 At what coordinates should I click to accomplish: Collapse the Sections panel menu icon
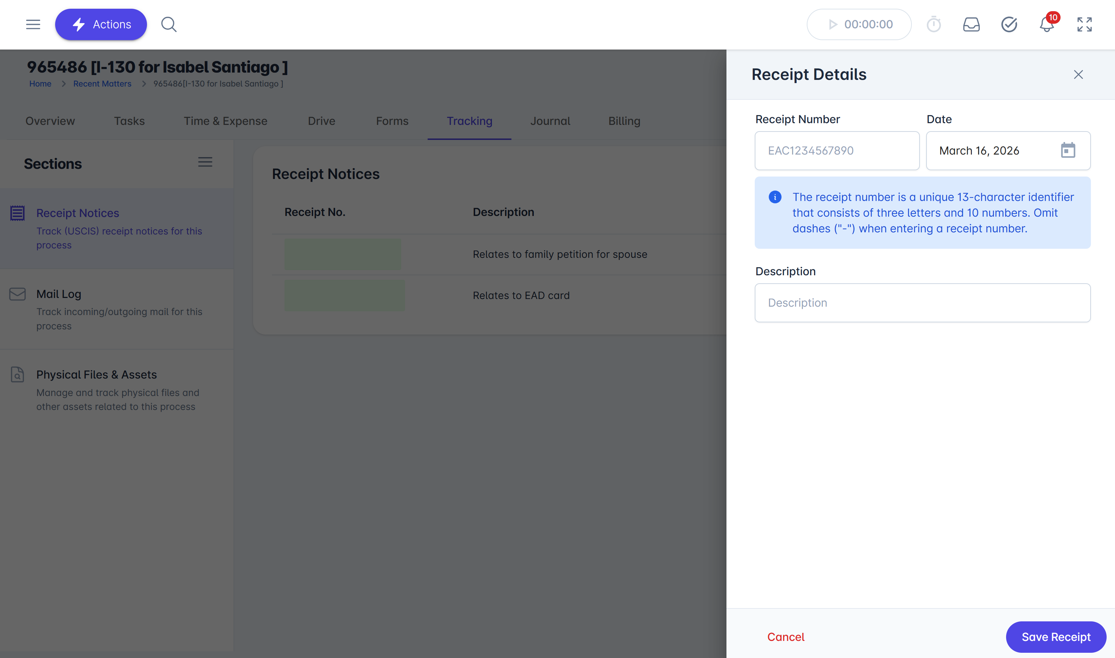(205, 162)
